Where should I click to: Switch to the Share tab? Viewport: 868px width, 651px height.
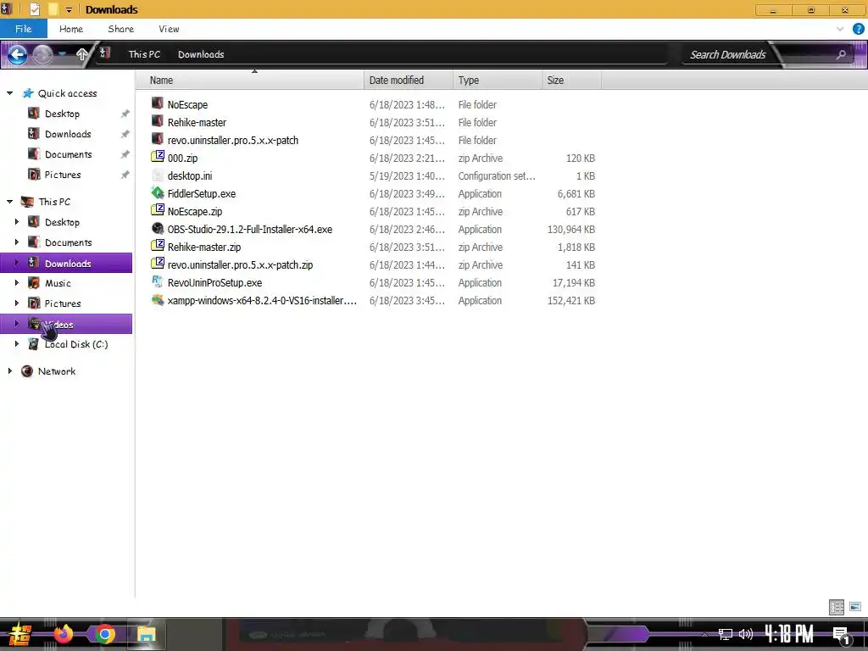click(x=120, y=29)
